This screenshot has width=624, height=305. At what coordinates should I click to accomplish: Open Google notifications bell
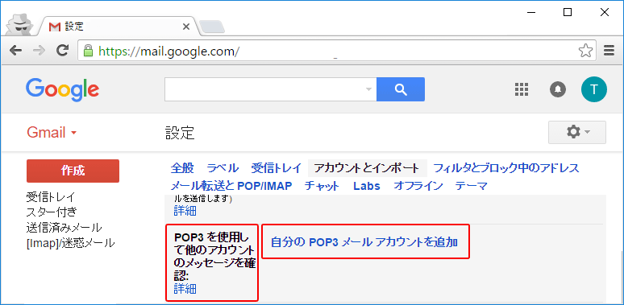point(558,89)
